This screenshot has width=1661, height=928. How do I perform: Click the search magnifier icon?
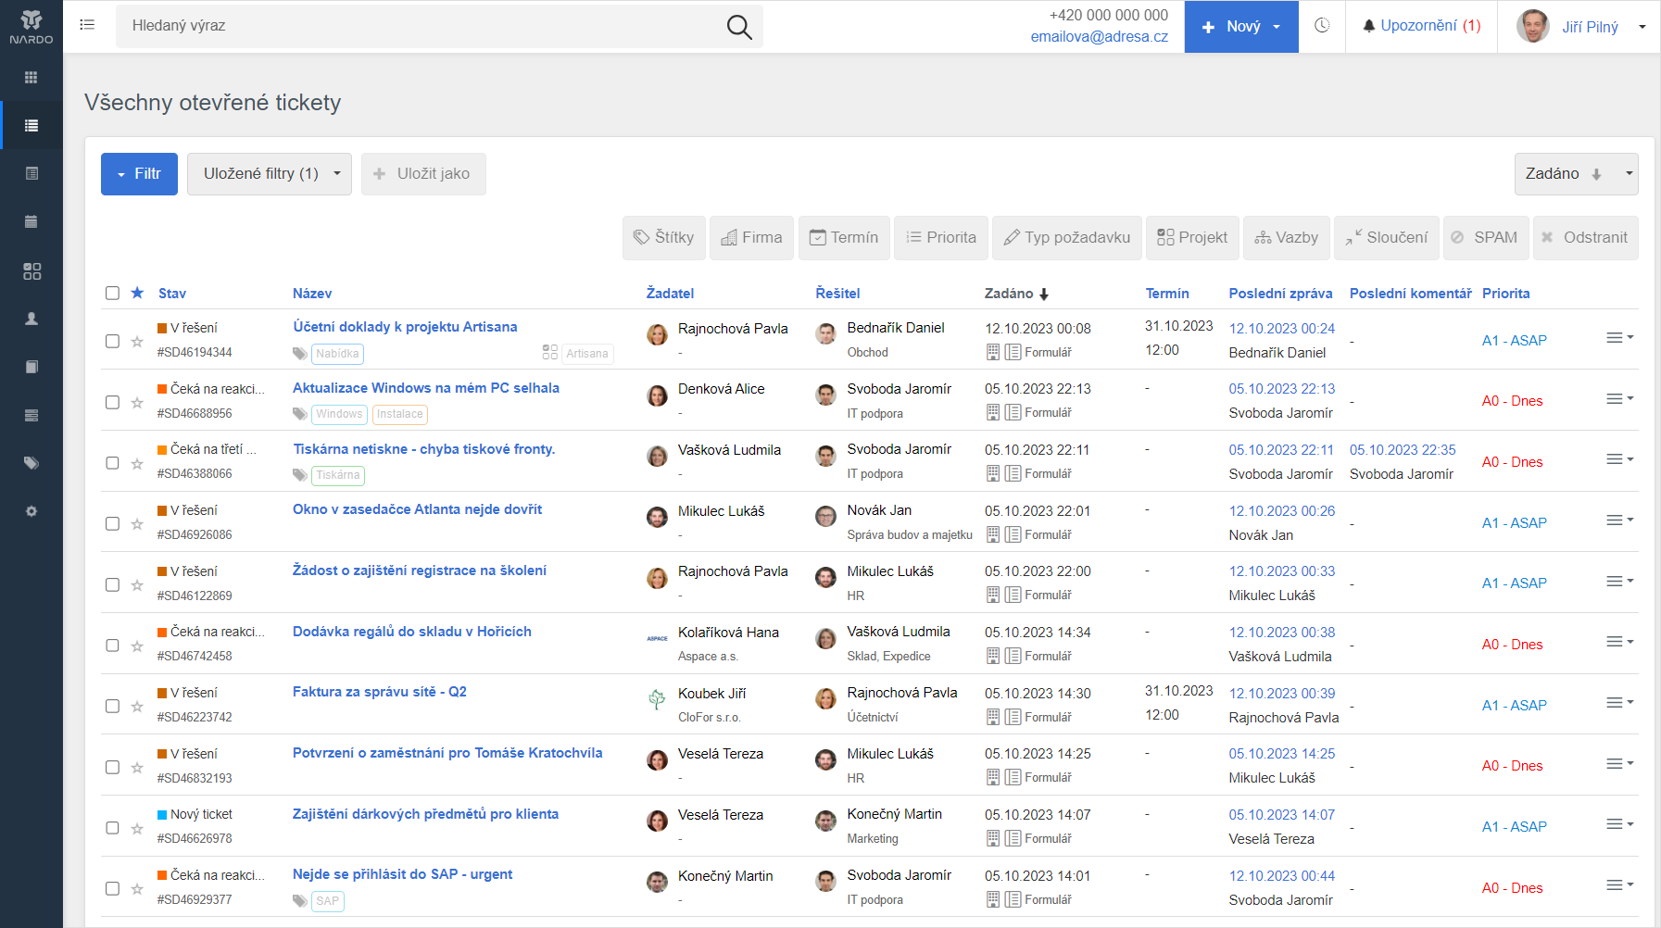738,27
